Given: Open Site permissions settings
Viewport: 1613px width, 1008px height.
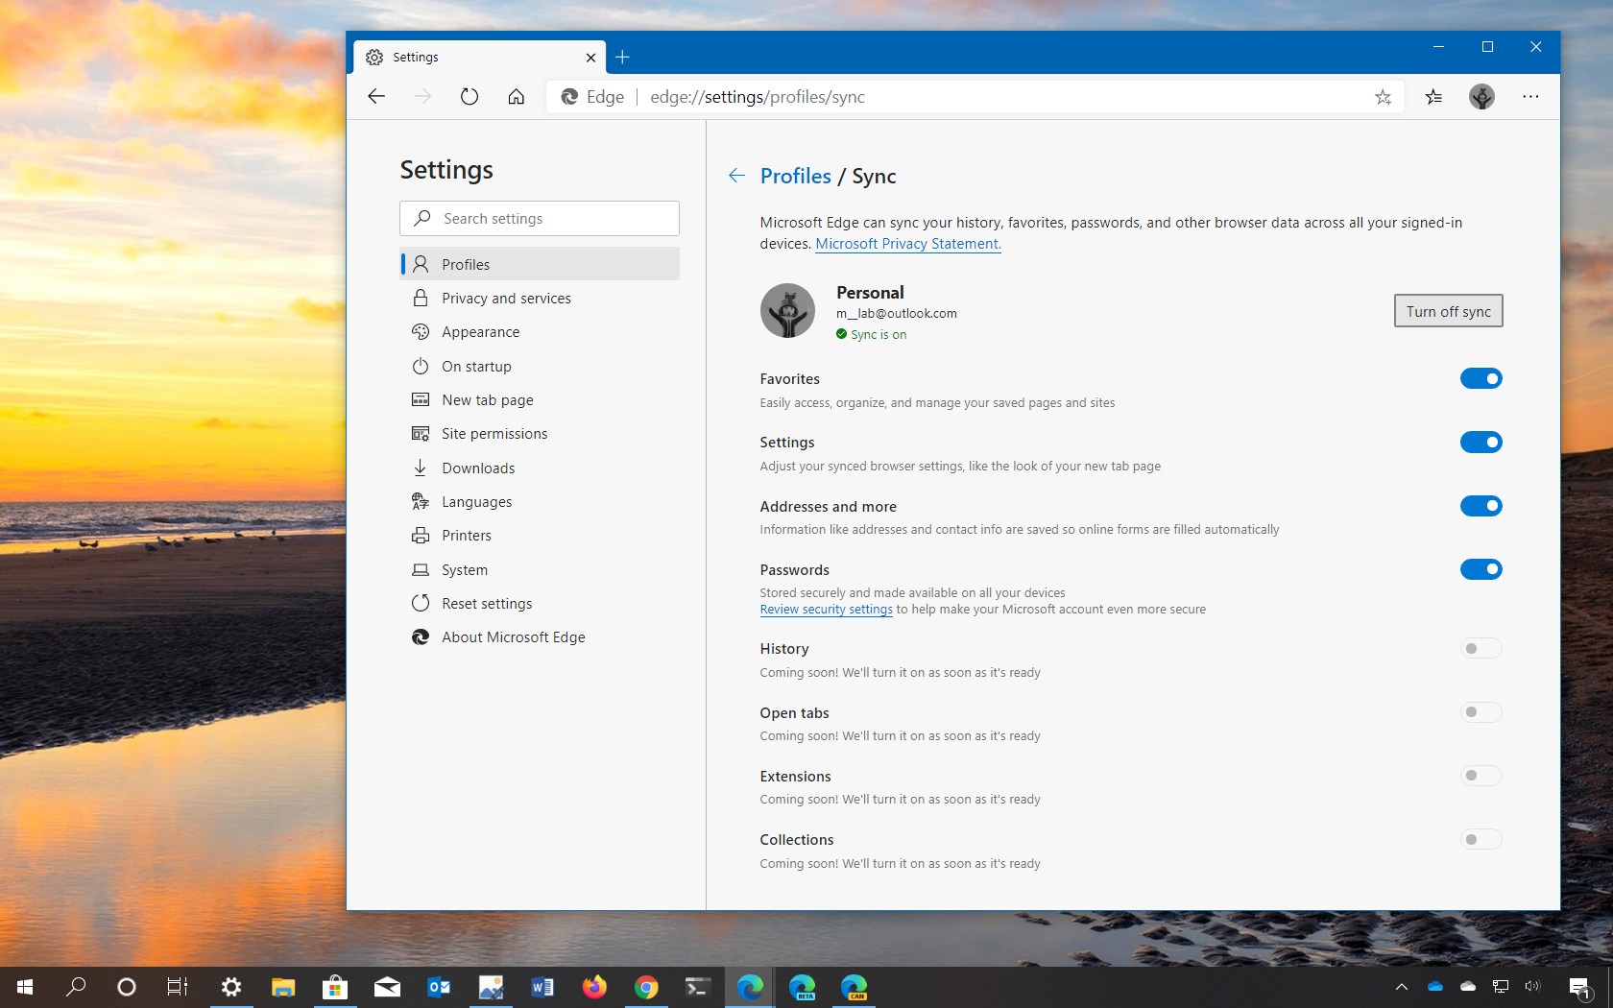Looking at the screenshot, I should coord(495,433).
